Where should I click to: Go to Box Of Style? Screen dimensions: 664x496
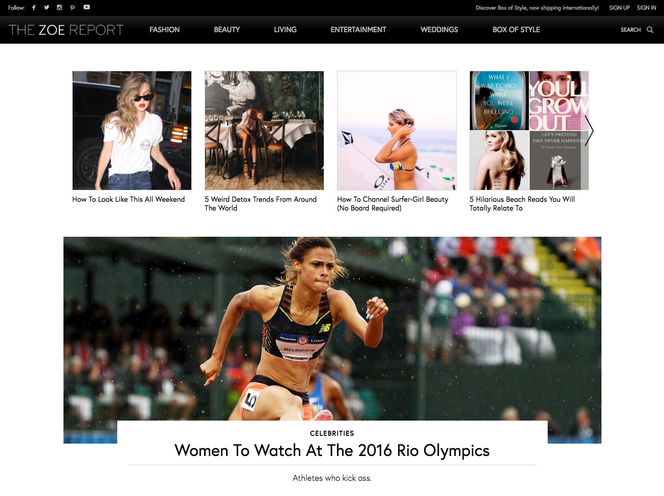point(516,30)
